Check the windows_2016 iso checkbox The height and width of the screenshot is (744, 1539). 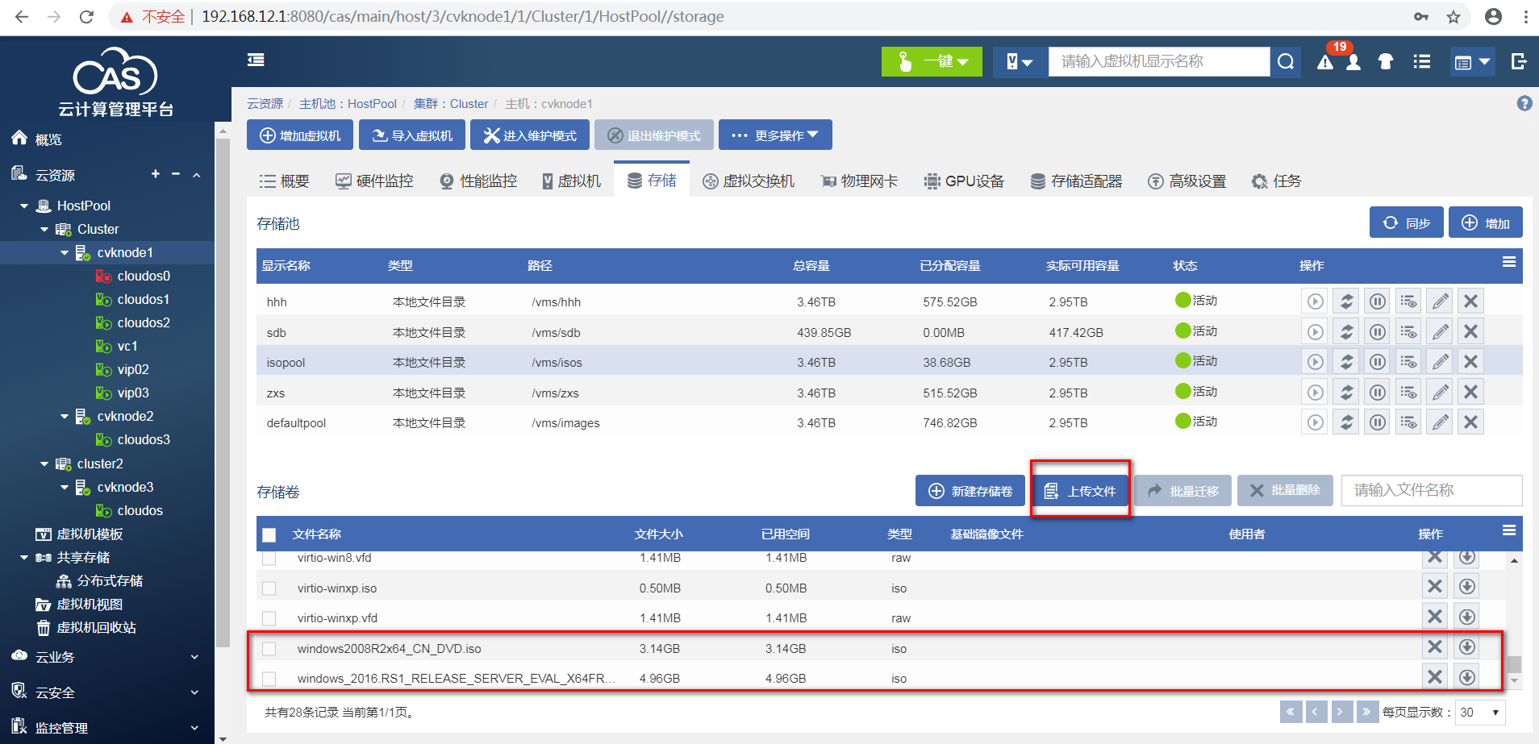269,679
